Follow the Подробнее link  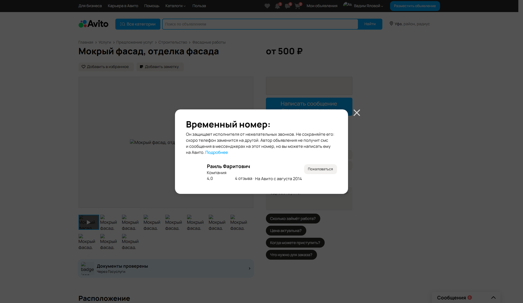pyautogui.click(x=216, y=152)
